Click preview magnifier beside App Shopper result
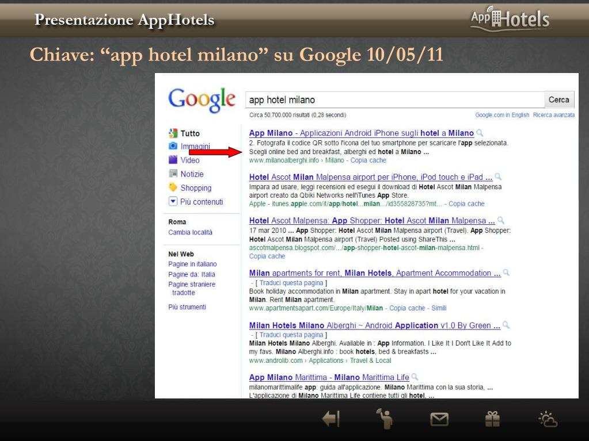Screen dimensions: 589x441 point(501,220)
